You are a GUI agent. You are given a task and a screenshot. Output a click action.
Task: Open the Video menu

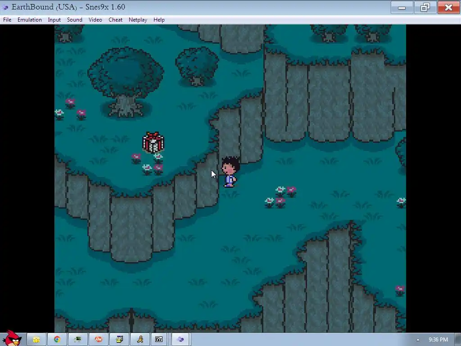pyautogui.click(x=95, y=20)
